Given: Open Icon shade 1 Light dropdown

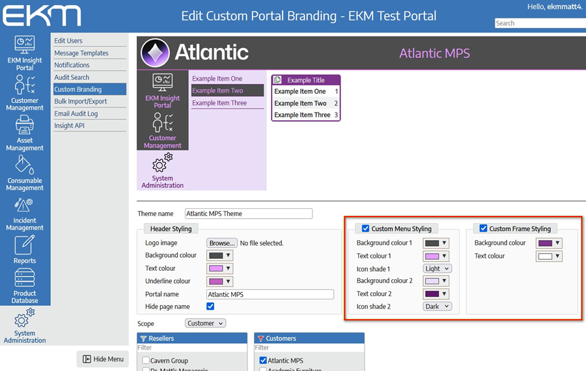Looking at the screenshot, I should pyautogui.click(x=438, y=269).
